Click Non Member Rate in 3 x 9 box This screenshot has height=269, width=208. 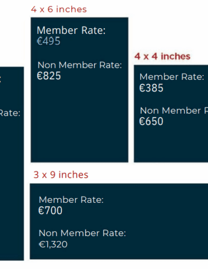(82, 233)
